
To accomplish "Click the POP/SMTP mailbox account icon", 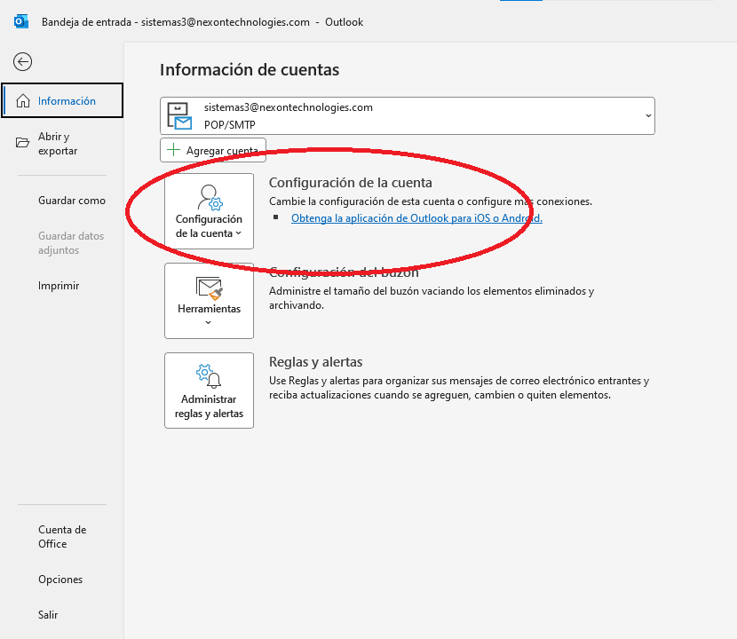I will point(179,116).
